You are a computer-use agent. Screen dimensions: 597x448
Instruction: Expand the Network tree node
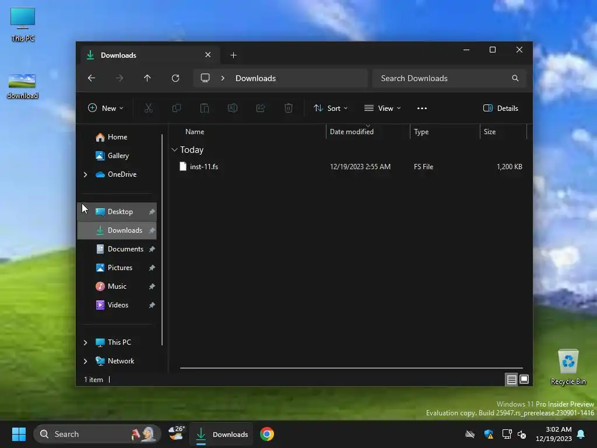pos(85,361)
